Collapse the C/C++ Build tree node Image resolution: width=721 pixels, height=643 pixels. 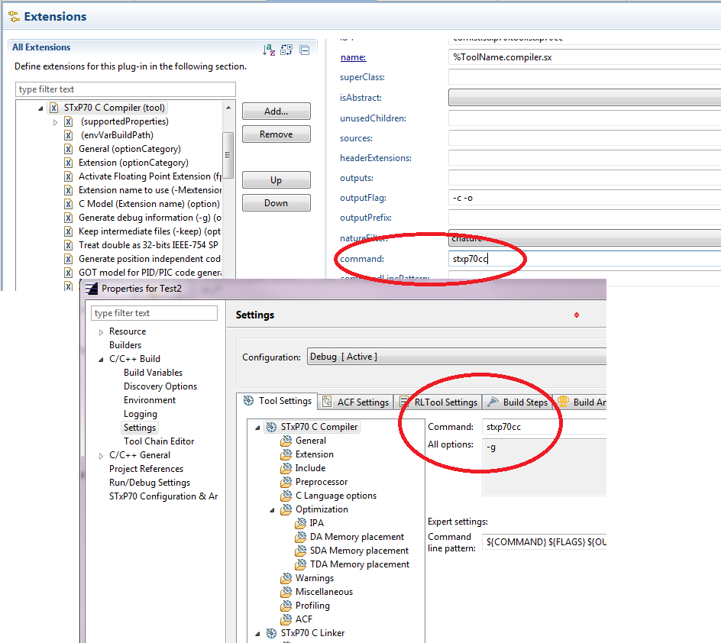pos(101,359)
